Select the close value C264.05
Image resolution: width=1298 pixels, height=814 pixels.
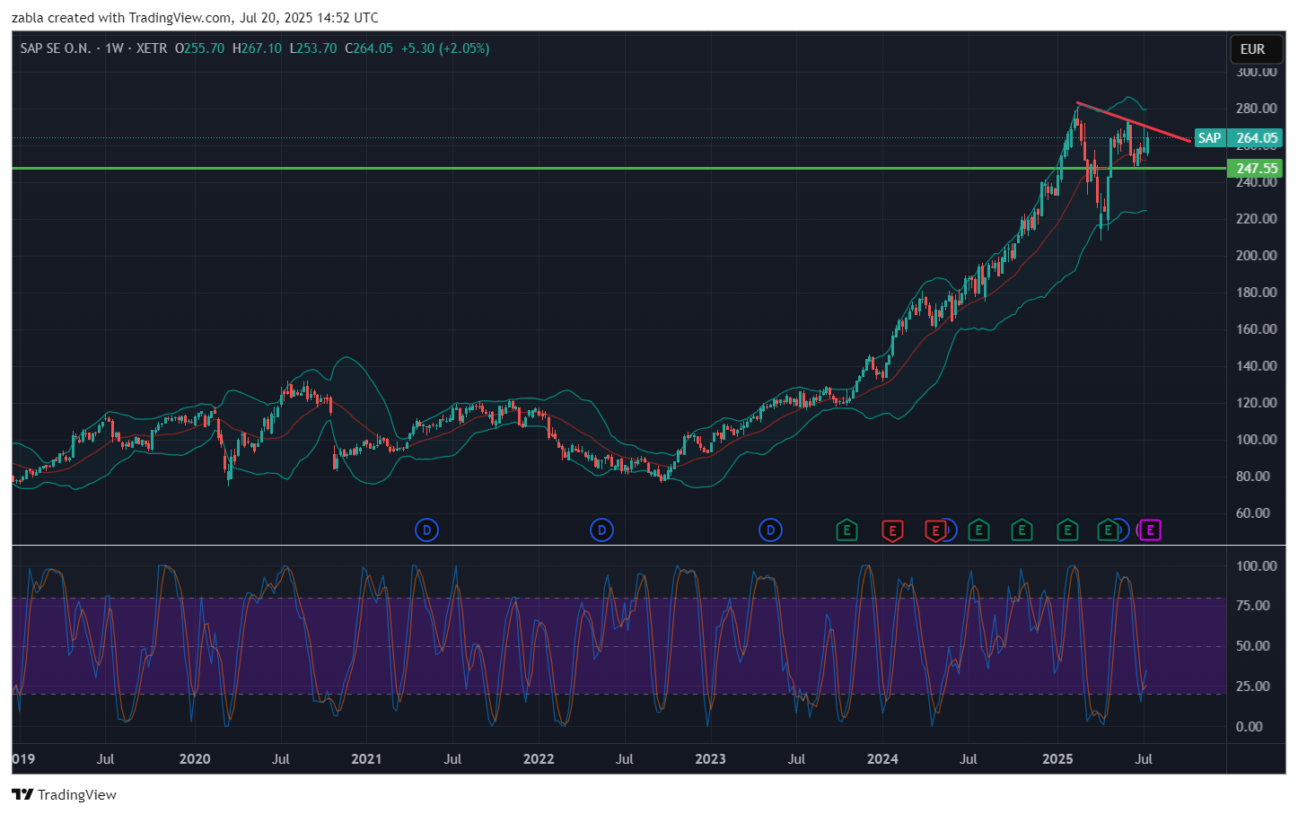click(369, 48)
